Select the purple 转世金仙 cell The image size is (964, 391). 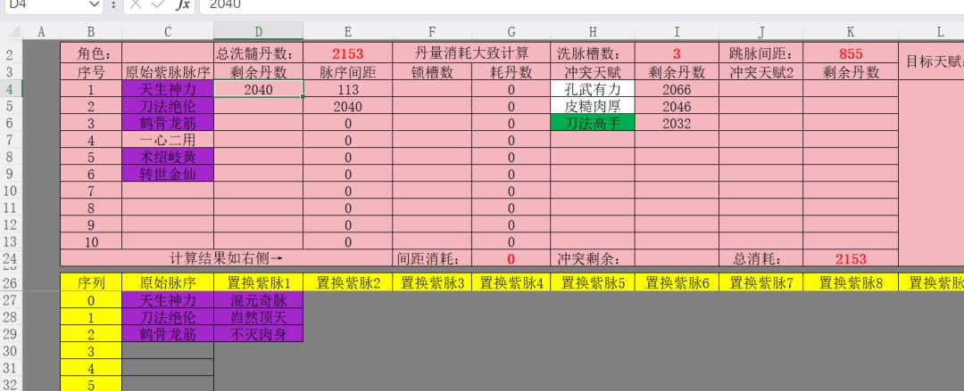pyautogui.click(x=168, y=174)
